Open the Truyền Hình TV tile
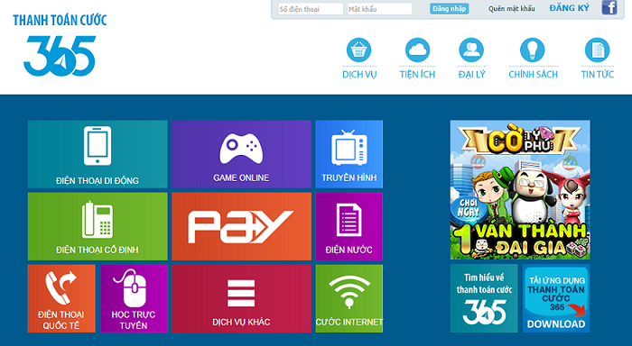Viewport: 632px width, 346px height. (349, 154)
